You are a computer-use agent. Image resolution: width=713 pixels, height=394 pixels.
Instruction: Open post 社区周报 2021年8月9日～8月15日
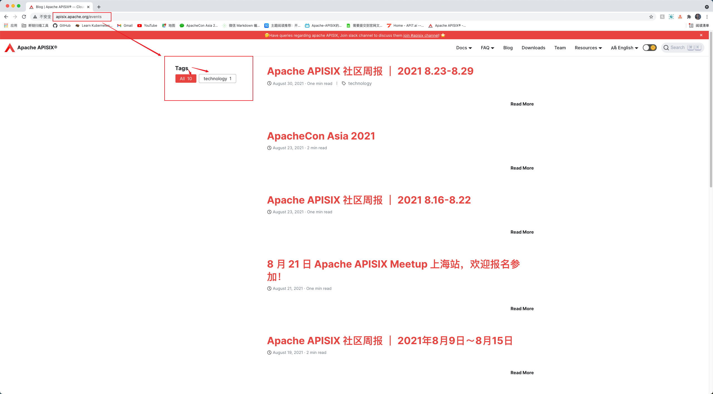coord(390,341)
